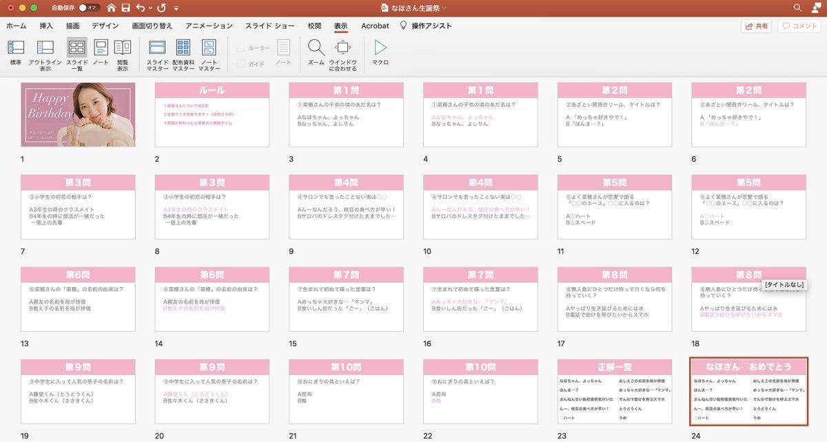The image size is (827, 442).
Task: Undo the last action
Action: pos(141,8)
